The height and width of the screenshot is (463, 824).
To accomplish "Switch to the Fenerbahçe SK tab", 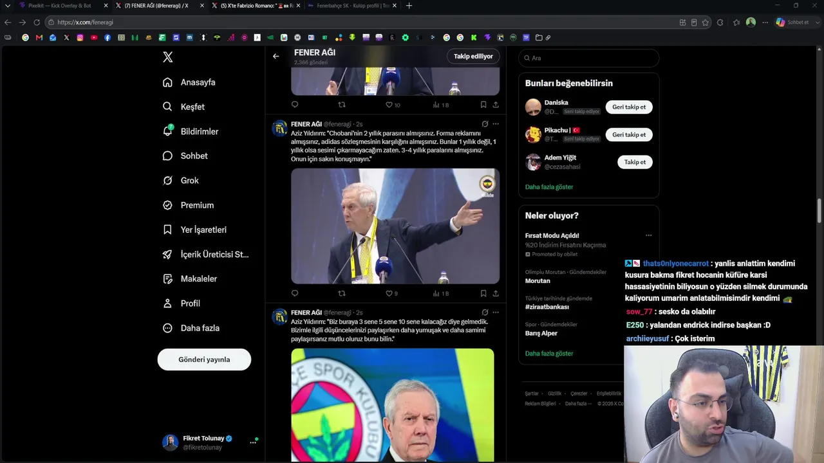I will 351,6.
